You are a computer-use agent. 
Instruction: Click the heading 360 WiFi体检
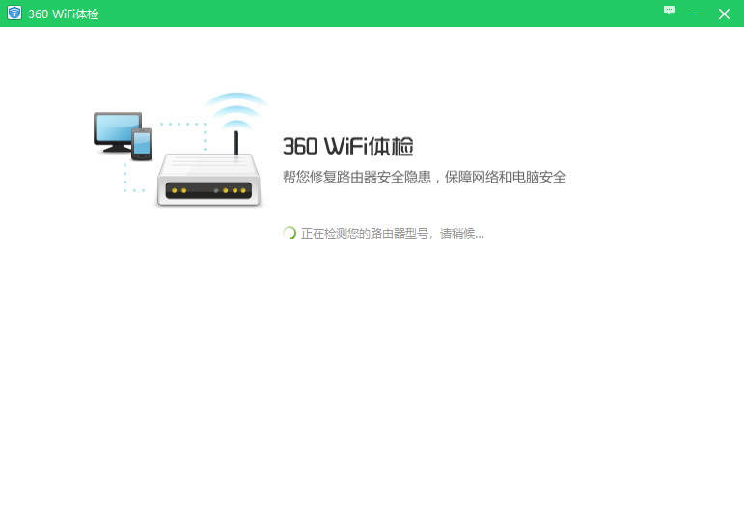click(347, 146)
